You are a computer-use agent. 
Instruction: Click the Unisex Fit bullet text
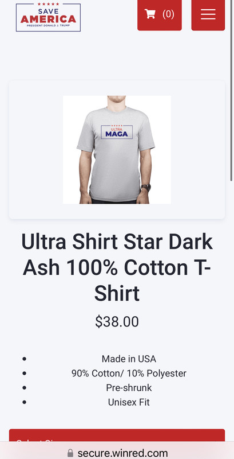pyautogui.click(x=129, y=402)
